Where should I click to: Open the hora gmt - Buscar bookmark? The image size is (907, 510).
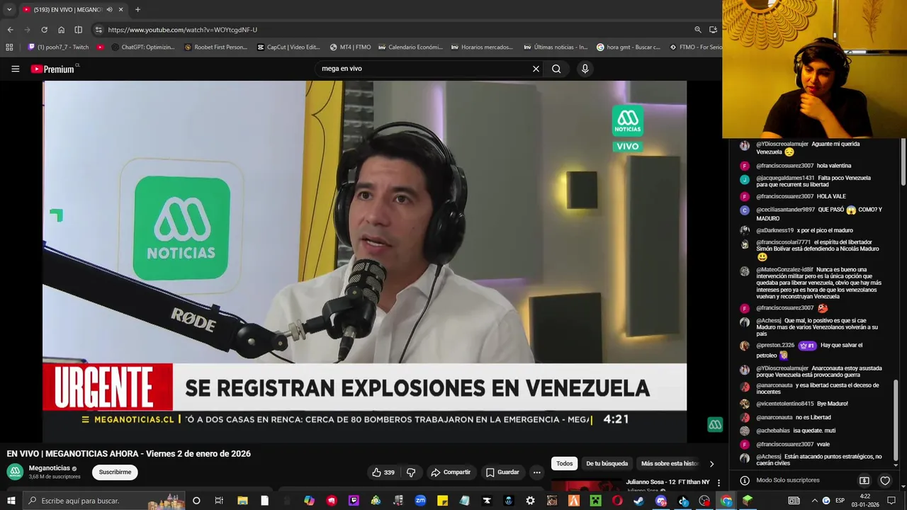[x=629, y=47]
